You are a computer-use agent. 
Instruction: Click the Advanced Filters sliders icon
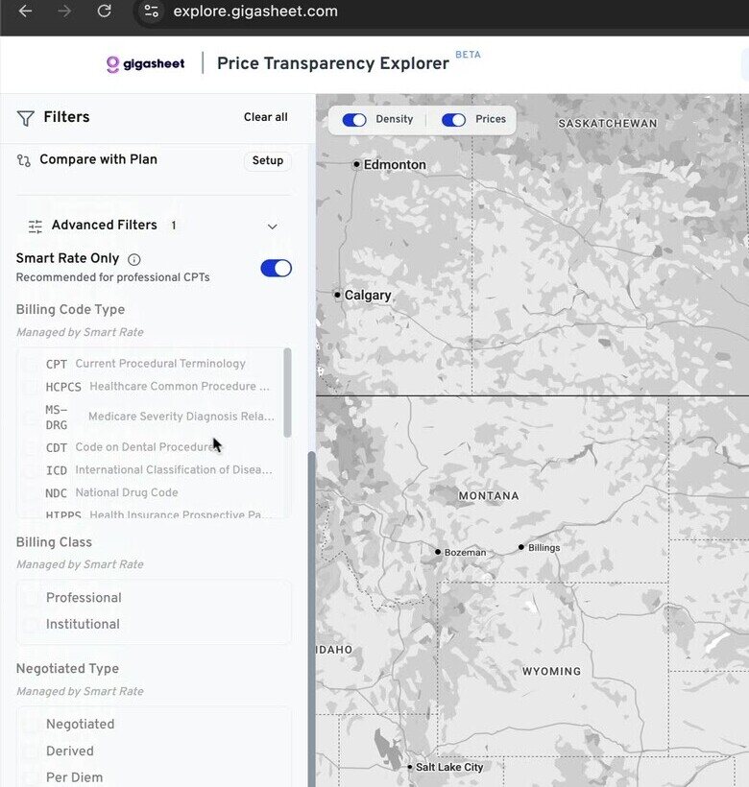point(36,227)
